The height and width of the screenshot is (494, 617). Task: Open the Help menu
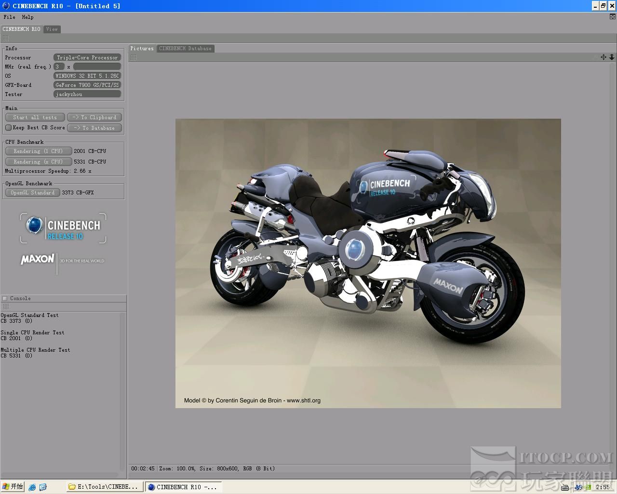[x=27, y=17]
